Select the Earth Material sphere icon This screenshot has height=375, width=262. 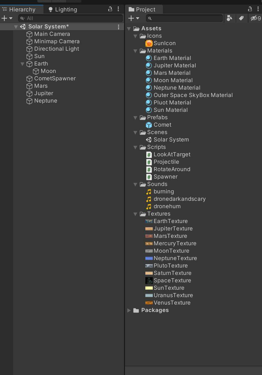[x=149, y=58]
